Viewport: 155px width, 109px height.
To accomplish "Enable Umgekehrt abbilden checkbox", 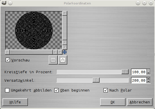I will click(7, 90).
